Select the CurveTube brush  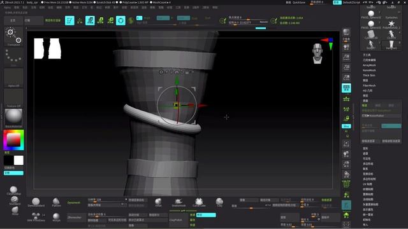(x=199, y=202)
